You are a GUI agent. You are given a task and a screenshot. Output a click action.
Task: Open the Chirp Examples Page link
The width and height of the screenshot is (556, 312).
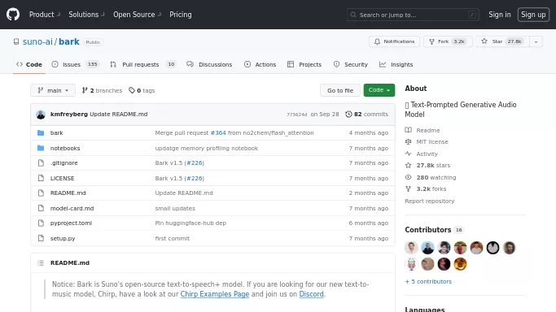click(215, 294)
